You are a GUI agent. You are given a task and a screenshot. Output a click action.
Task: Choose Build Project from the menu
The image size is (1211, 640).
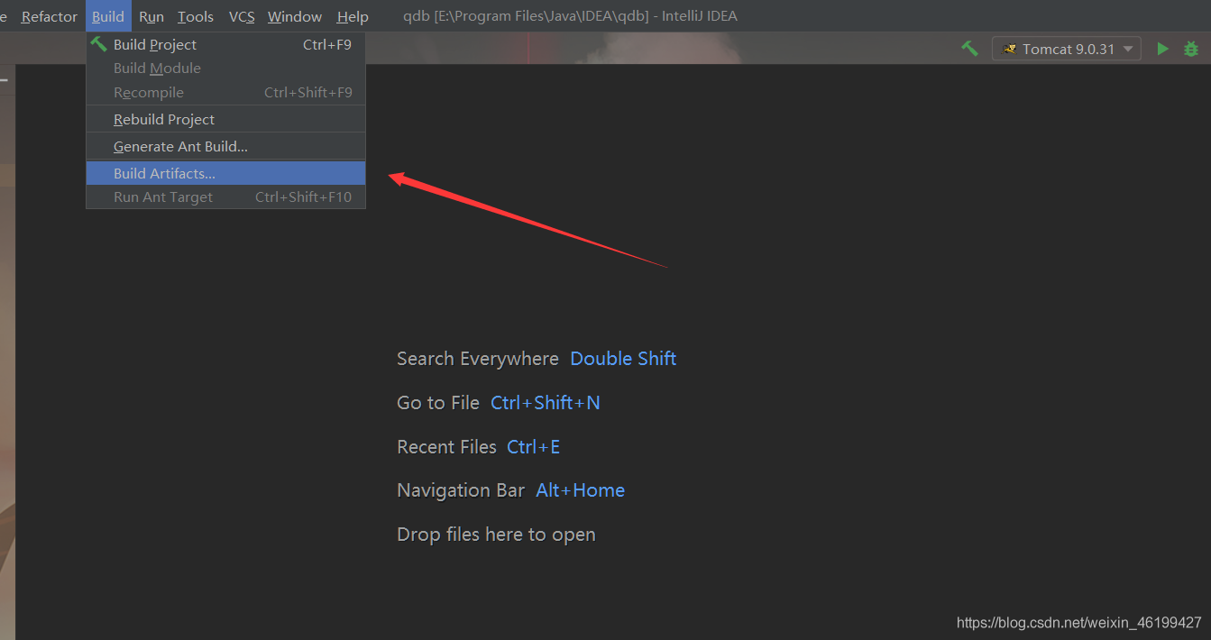pyautogui.click(x=225, y=44)
